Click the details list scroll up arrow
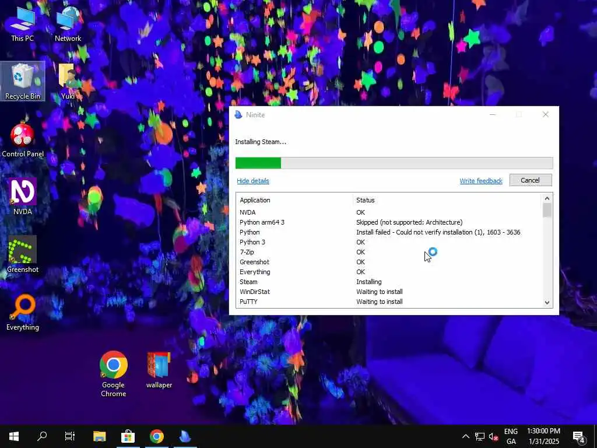Viewport: 597px width, 448px height. pos(547,198)
